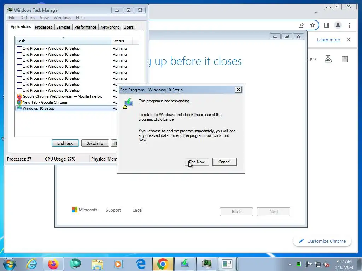Switch to the Users tab
This screenshot has width=362, height=271.
pos(129,27)
